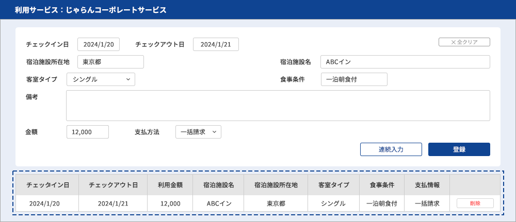The image size is (516, 222).
Task: Click the チェックアウト日 date field
Action: pos(216,45)
